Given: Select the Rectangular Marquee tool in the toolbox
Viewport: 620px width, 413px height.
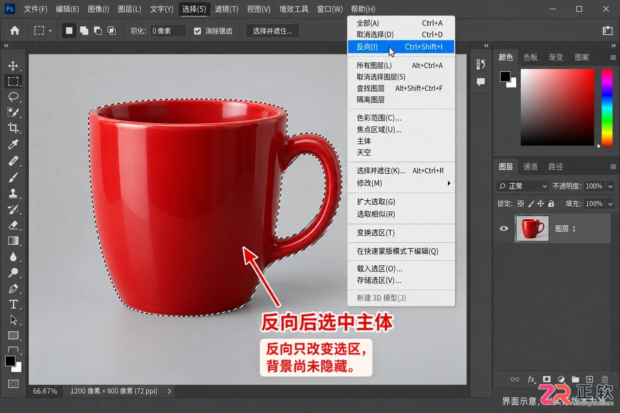Looking at the screenshot, I should [x=14, y=81].
